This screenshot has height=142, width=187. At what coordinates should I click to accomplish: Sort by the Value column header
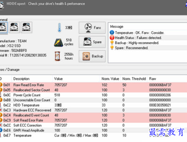[58, 79]
